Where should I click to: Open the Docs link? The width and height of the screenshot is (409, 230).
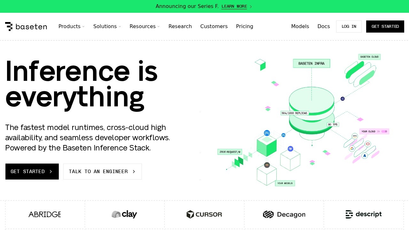(324, 27)
